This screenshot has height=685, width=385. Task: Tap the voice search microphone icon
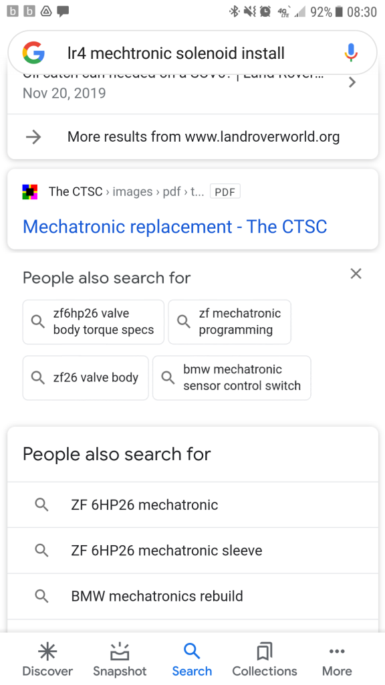point(351,53)
